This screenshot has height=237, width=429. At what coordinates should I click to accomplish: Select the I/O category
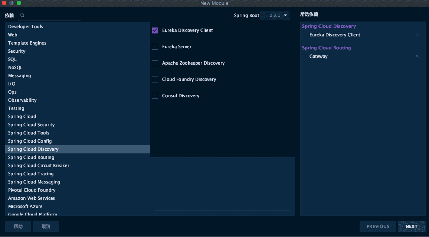click(78, 84)
